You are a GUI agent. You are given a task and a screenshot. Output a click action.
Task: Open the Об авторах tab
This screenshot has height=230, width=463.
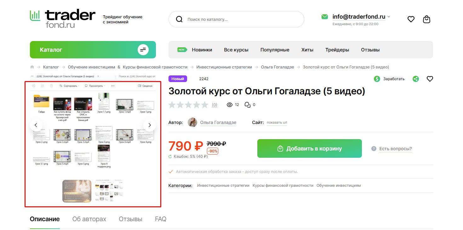coord(89,219)
